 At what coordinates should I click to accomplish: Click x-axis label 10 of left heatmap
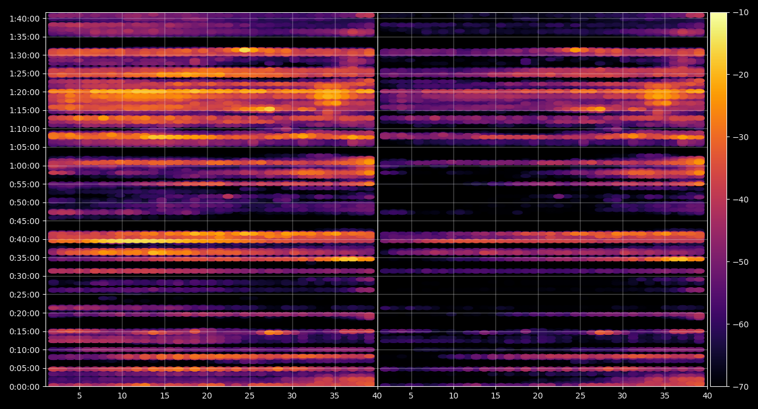click(x=122, y=396)
